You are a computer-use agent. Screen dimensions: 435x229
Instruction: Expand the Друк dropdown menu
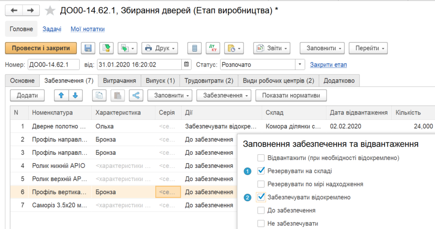[x=160, y=48]
